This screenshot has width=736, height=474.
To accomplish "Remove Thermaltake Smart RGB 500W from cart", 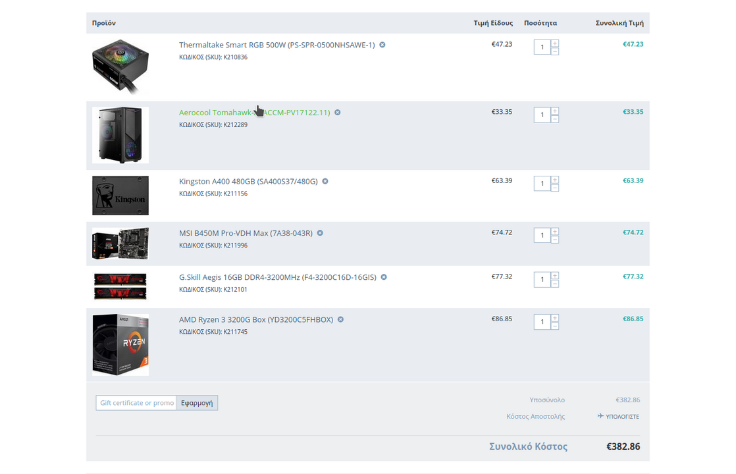I will click(x=382, y=45).
